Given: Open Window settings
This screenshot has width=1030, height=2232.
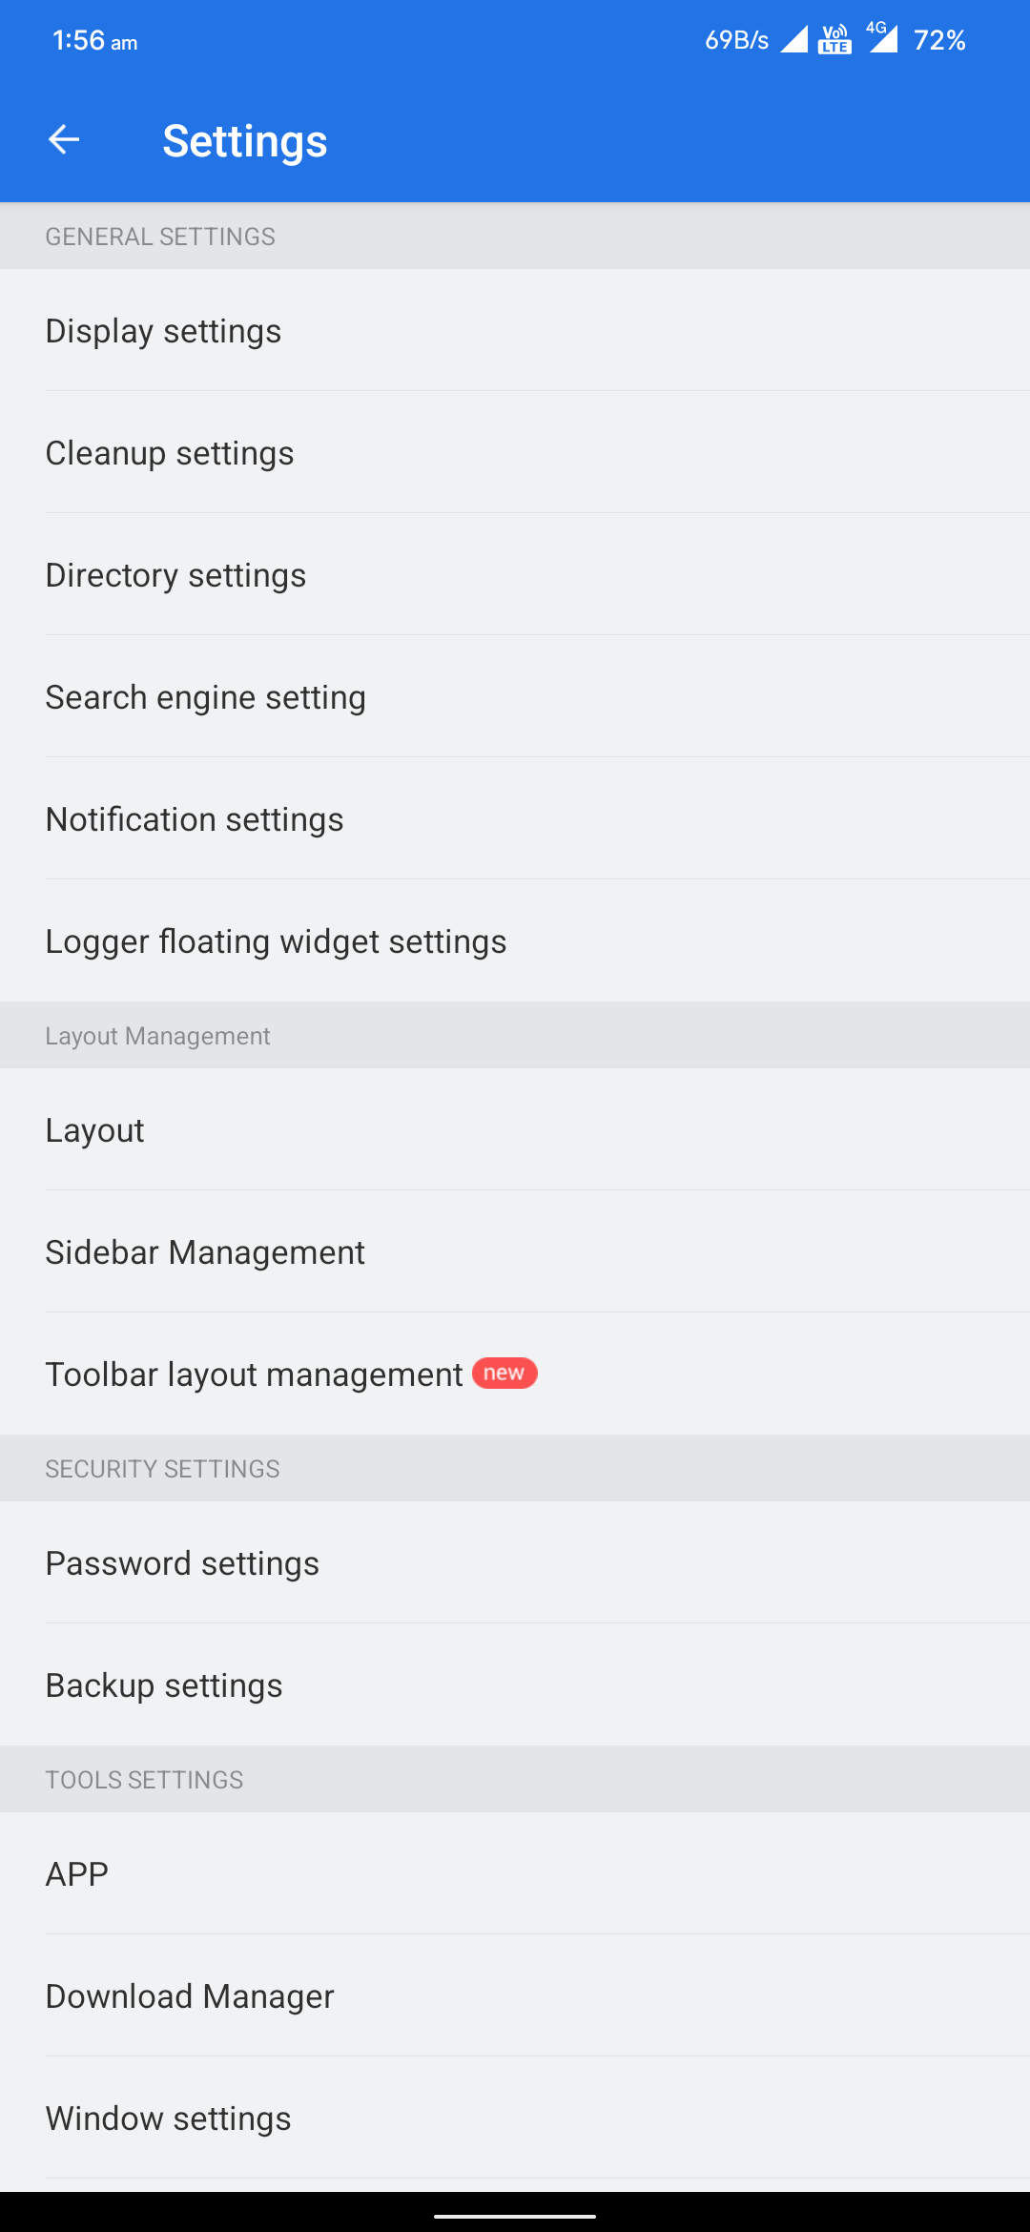Looking at the screenshot, I should tap(515, 2118).
